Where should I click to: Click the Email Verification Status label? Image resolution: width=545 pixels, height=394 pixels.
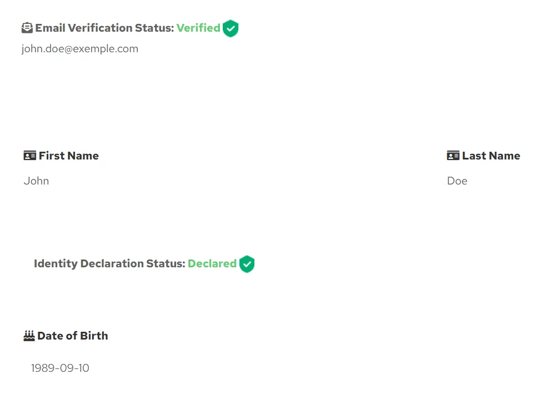point(104,28)
